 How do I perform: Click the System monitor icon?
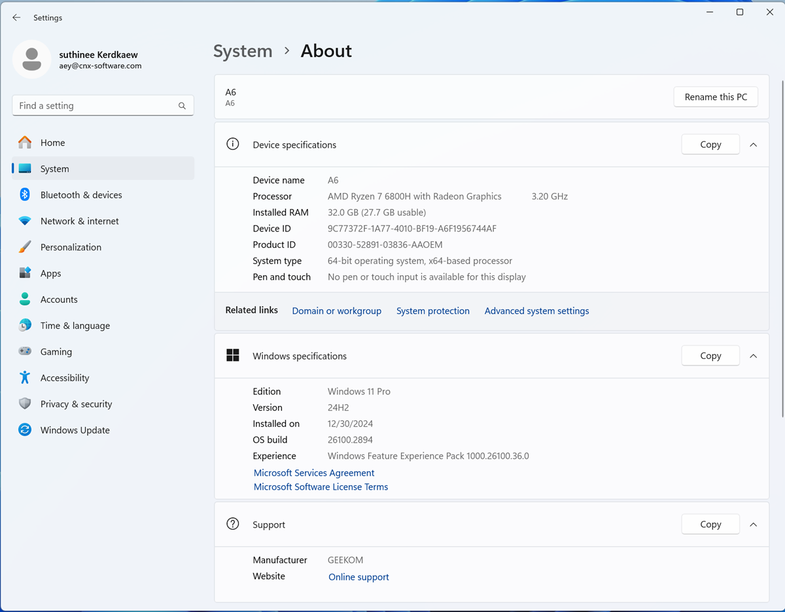coord(25,169)
